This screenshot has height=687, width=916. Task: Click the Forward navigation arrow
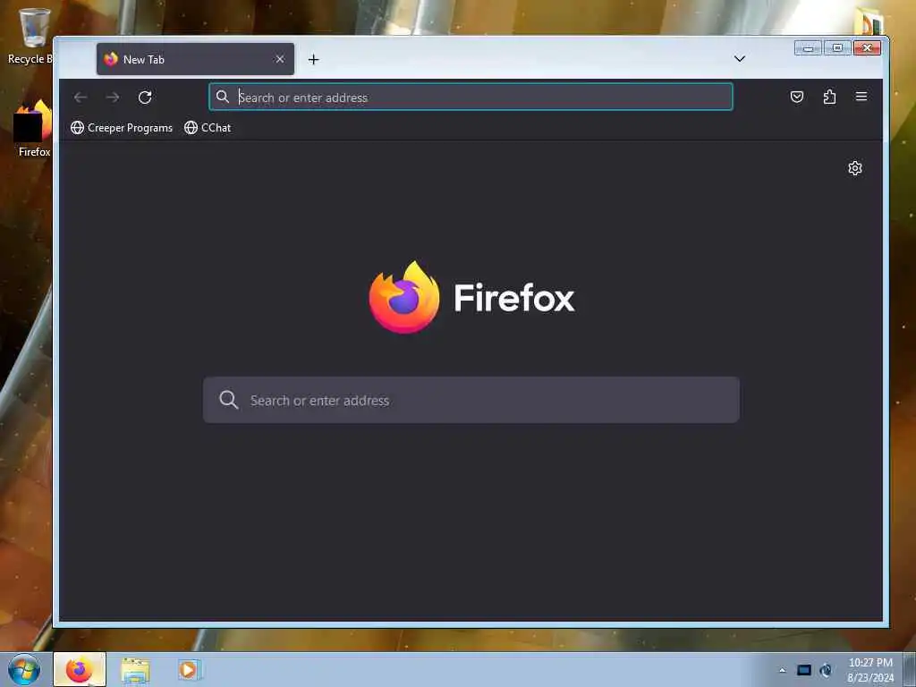[113, 97]
